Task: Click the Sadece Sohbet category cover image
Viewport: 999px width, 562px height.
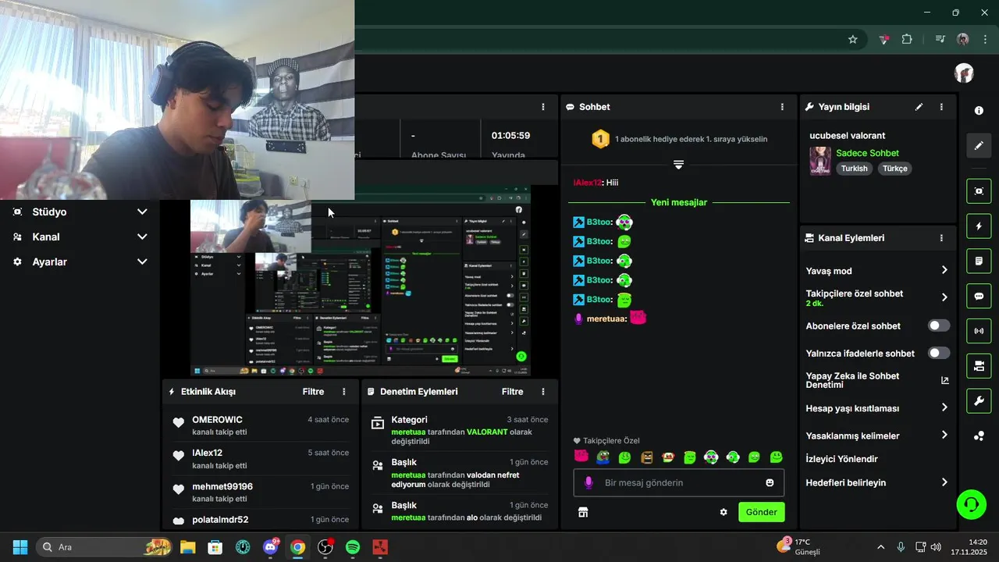Action: click(820, 161)
